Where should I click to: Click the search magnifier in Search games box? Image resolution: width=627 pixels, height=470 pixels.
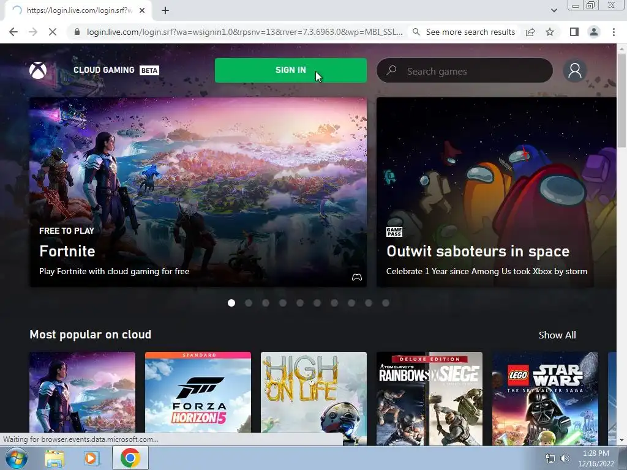(391, 70)
